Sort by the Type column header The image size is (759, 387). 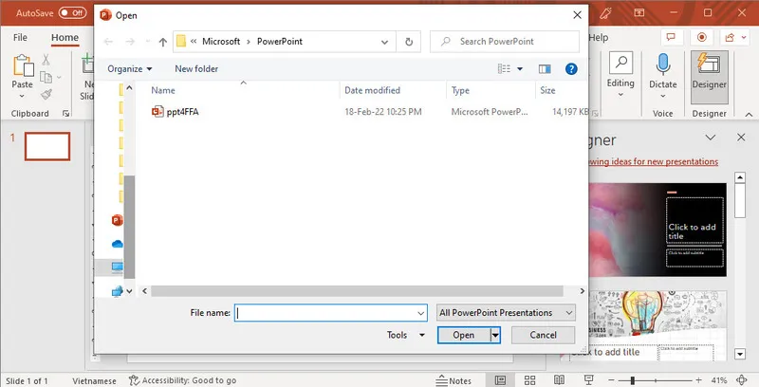(x=460, y=90)
